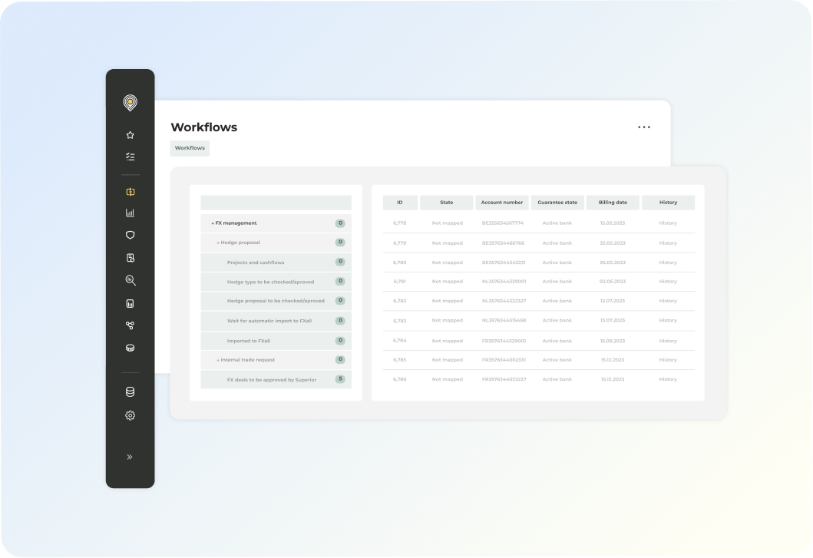This screenshot has width=813, height=558.
Task: Sort by Billing date column header
Action: tap(613, 203)
